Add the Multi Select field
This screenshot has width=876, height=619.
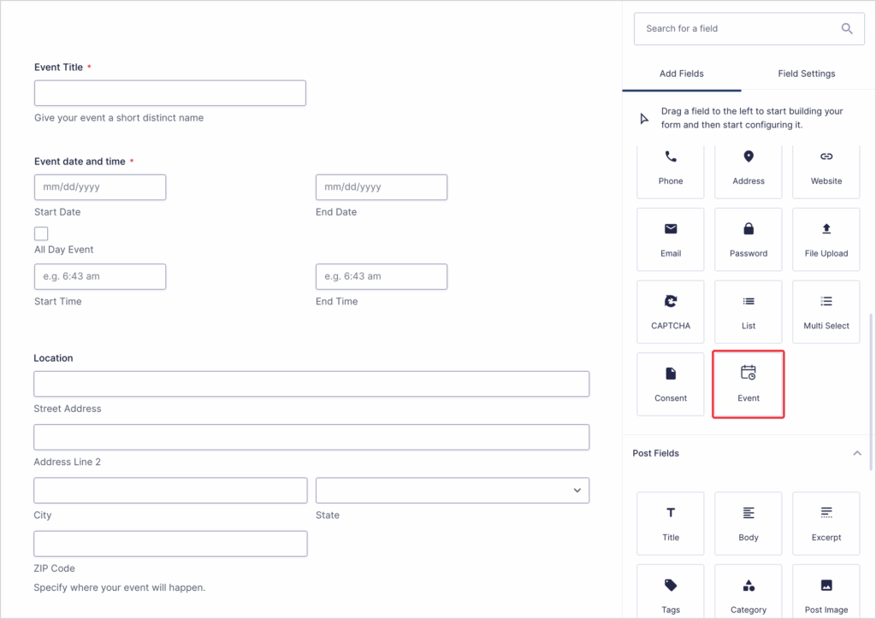tap(826, 312)
